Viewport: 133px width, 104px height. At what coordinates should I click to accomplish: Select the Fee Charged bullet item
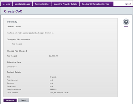[17, 44]
